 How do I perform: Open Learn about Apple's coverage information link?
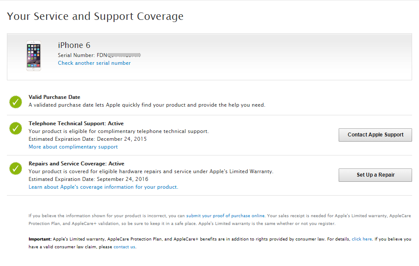click(103, 187)
